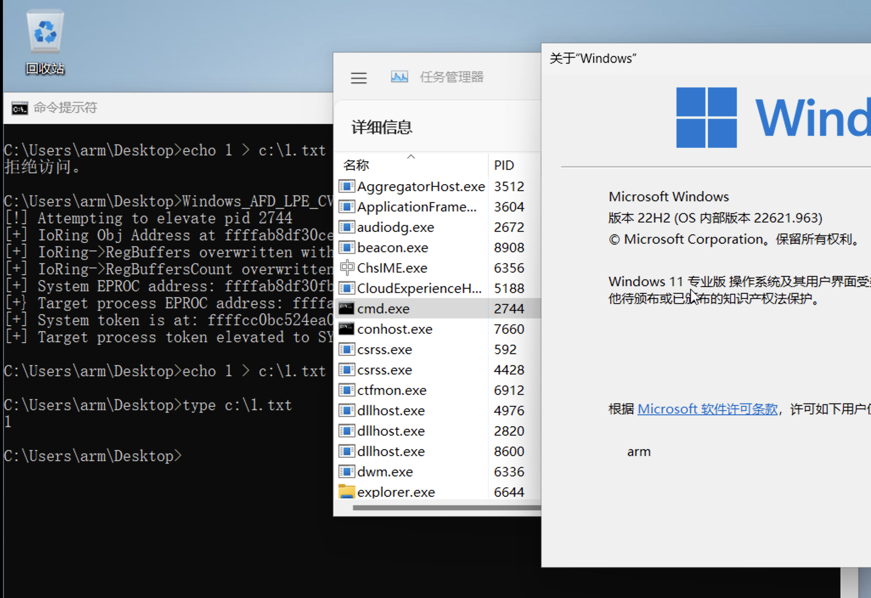
Task: Click the 版本 22H2 build line
Action: pos(715,218)
